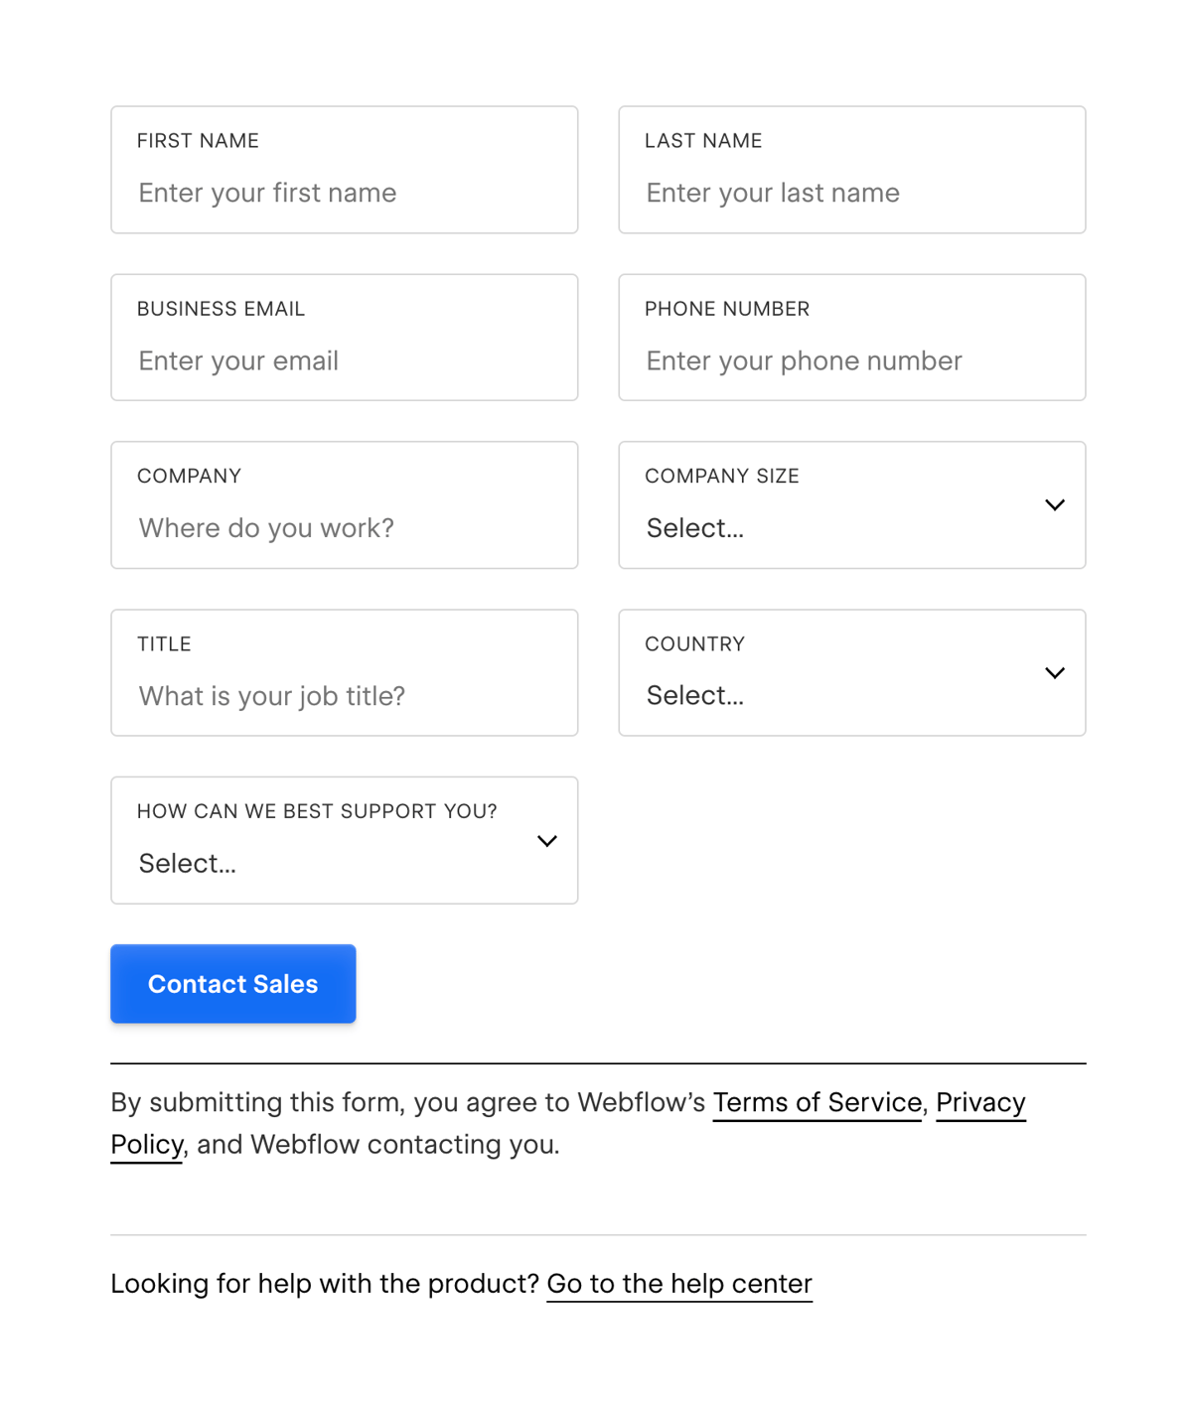Expand the Country dropdown chevron
The image size is (1192, 1408).
(1055, 672)
